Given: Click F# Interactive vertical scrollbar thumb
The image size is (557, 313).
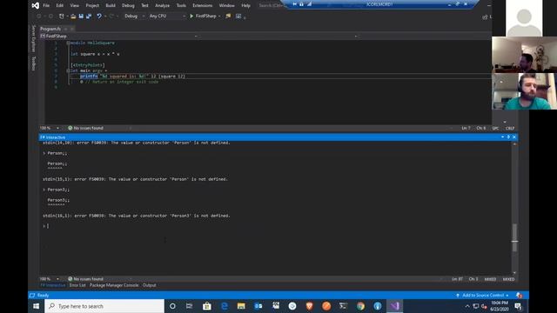Looking at the screenshot, I should point(514,237).
